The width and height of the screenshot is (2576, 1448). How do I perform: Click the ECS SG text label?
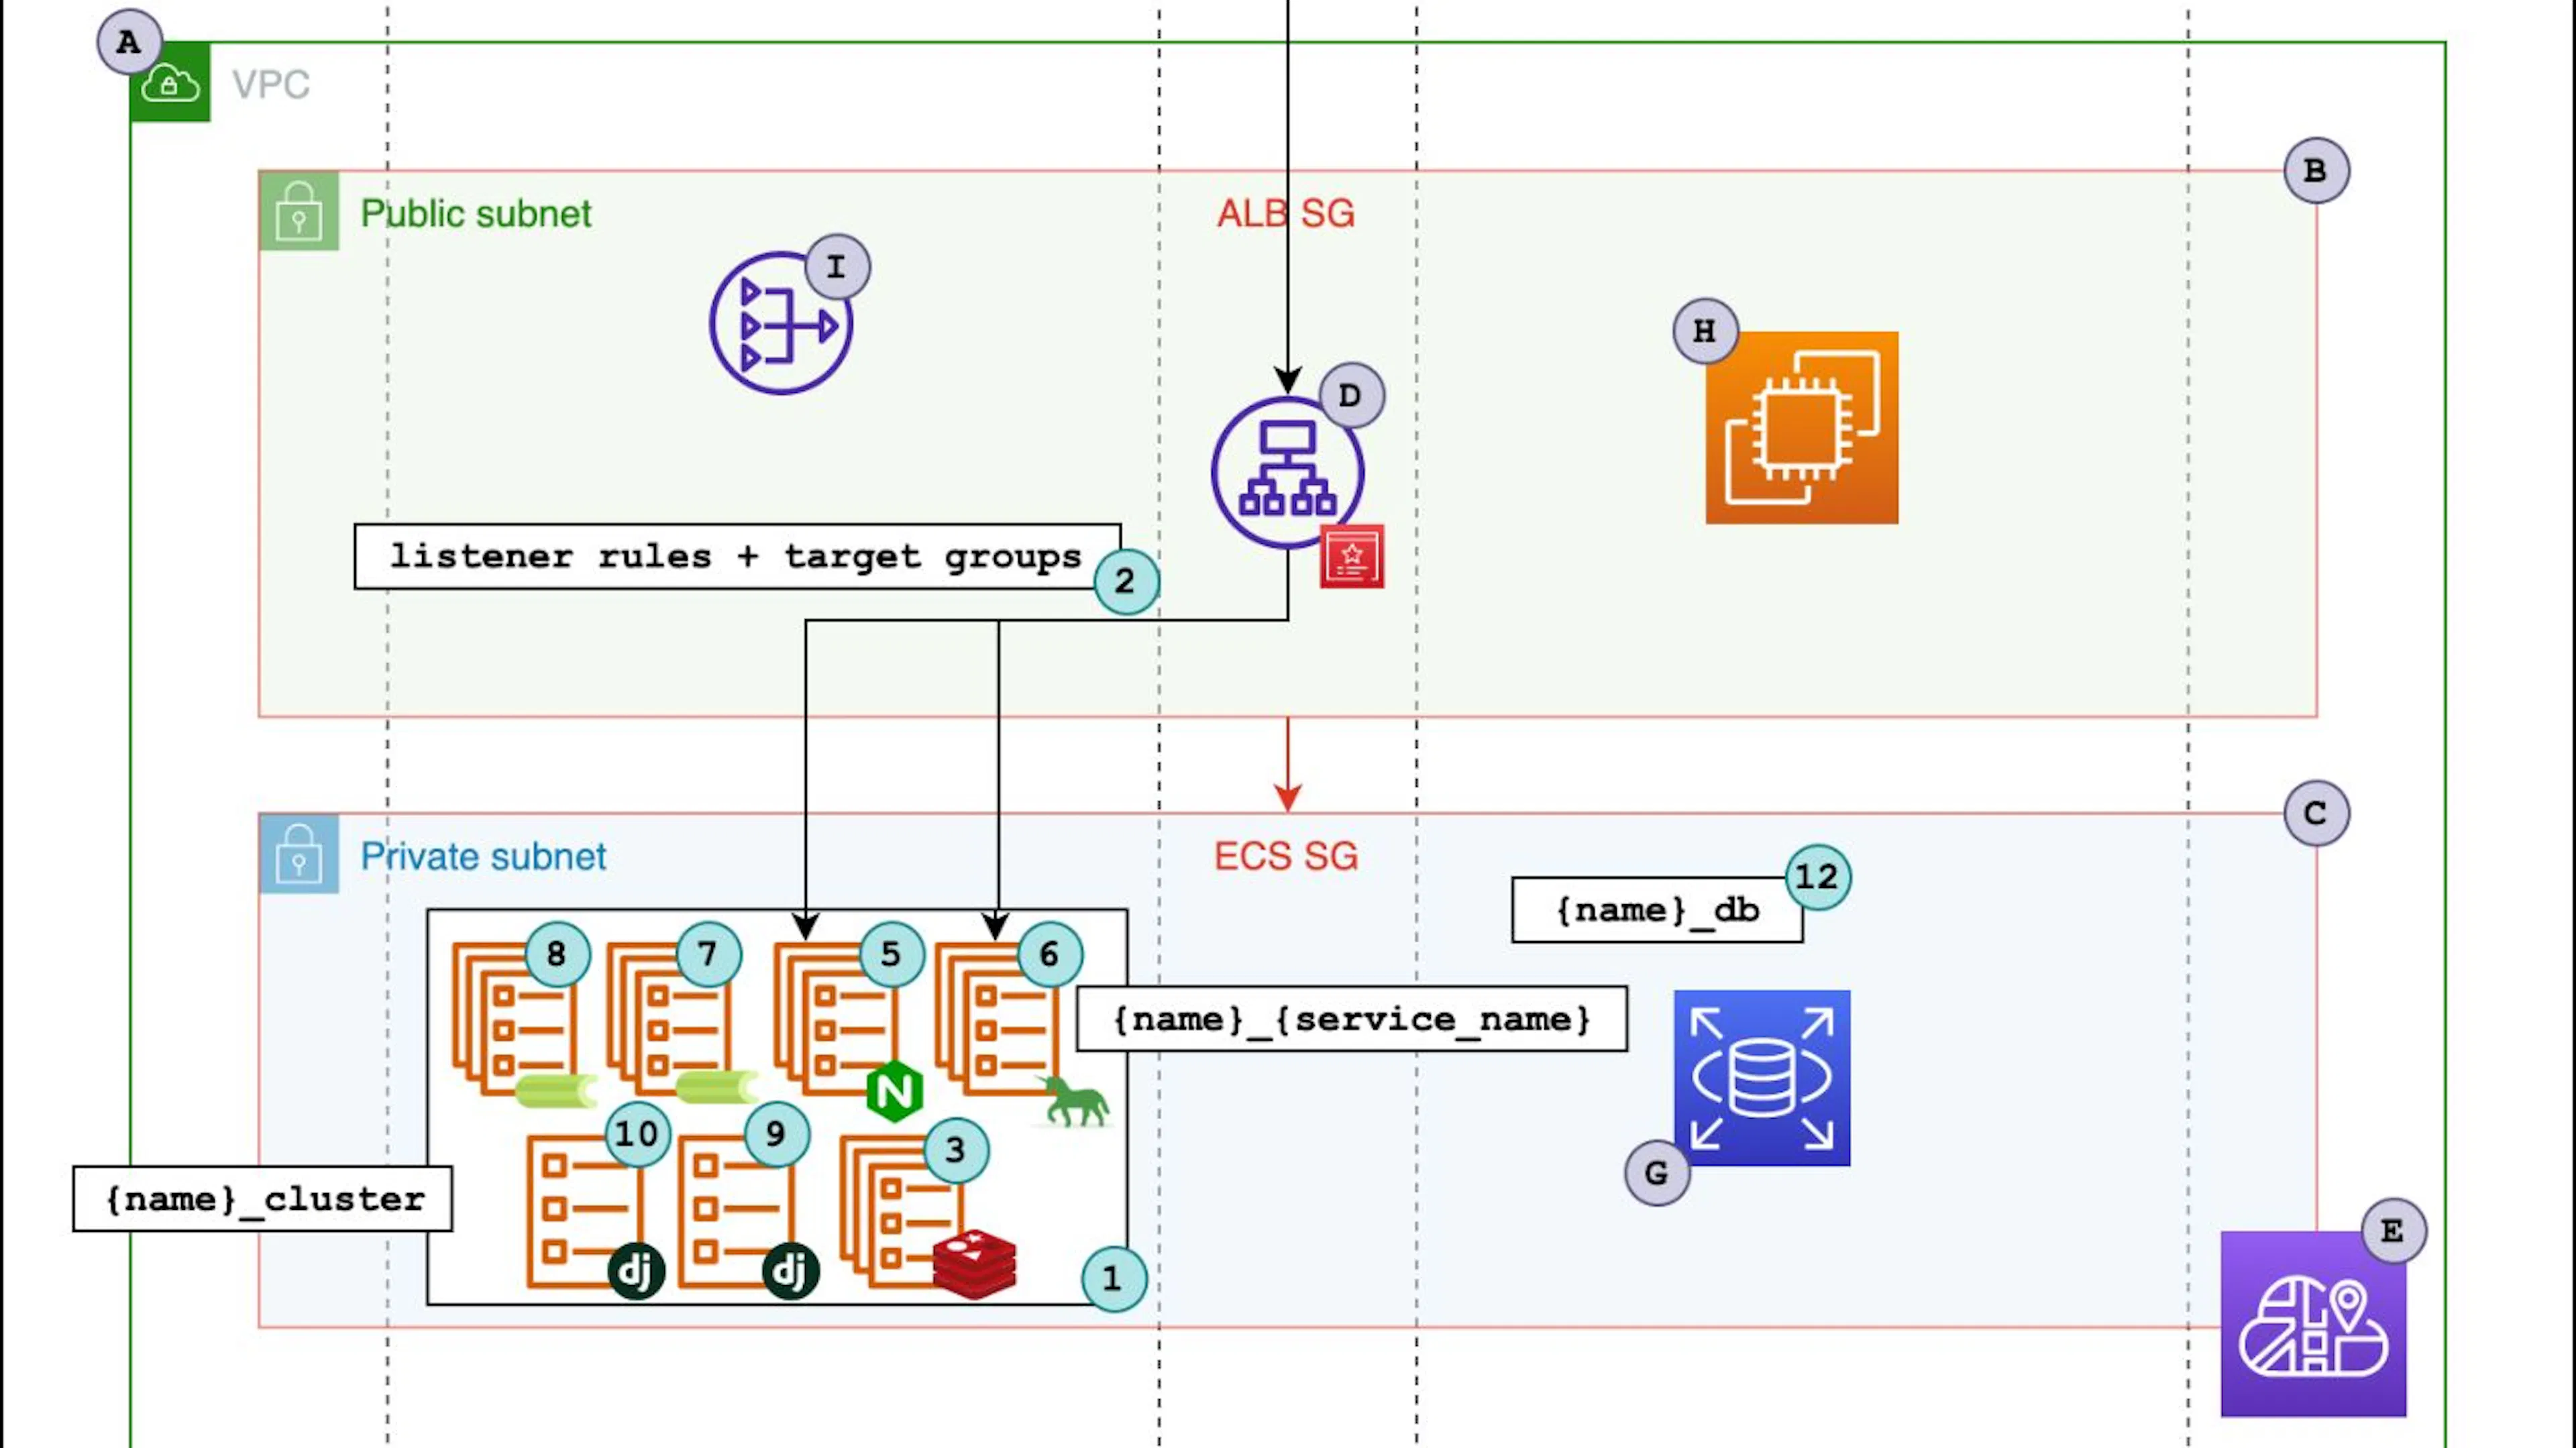[x=1286, y=856]
